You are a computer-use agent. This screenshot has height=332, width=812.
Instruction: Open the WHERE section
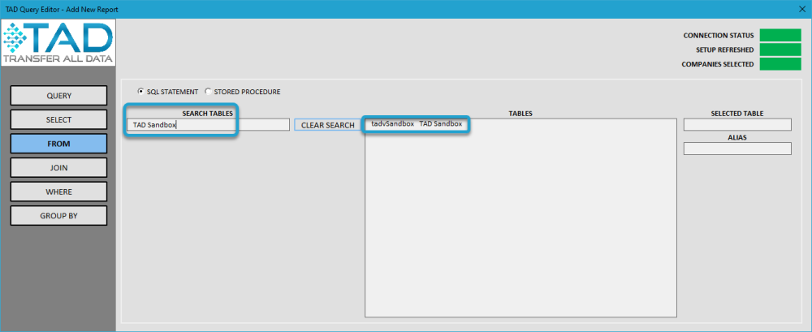pos(59,192)
